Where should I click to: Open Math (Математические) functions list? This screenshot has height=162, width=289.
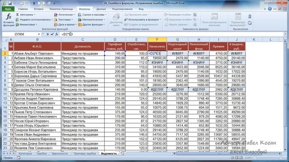point(91,19)
